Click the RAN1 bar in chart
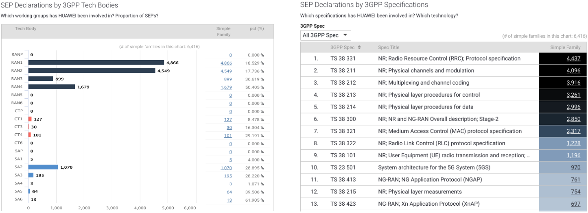This screenshot has height=213, width=588. click(96, 63)
